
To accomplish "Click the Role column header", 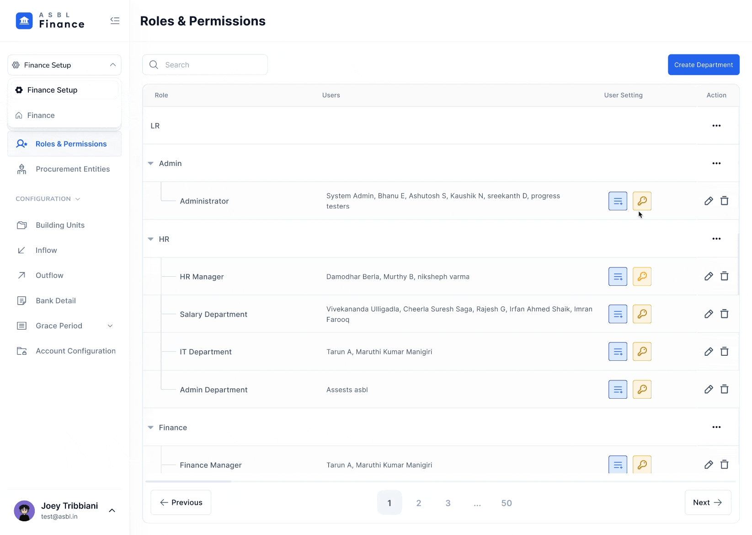I will click(x=161, y=95).
